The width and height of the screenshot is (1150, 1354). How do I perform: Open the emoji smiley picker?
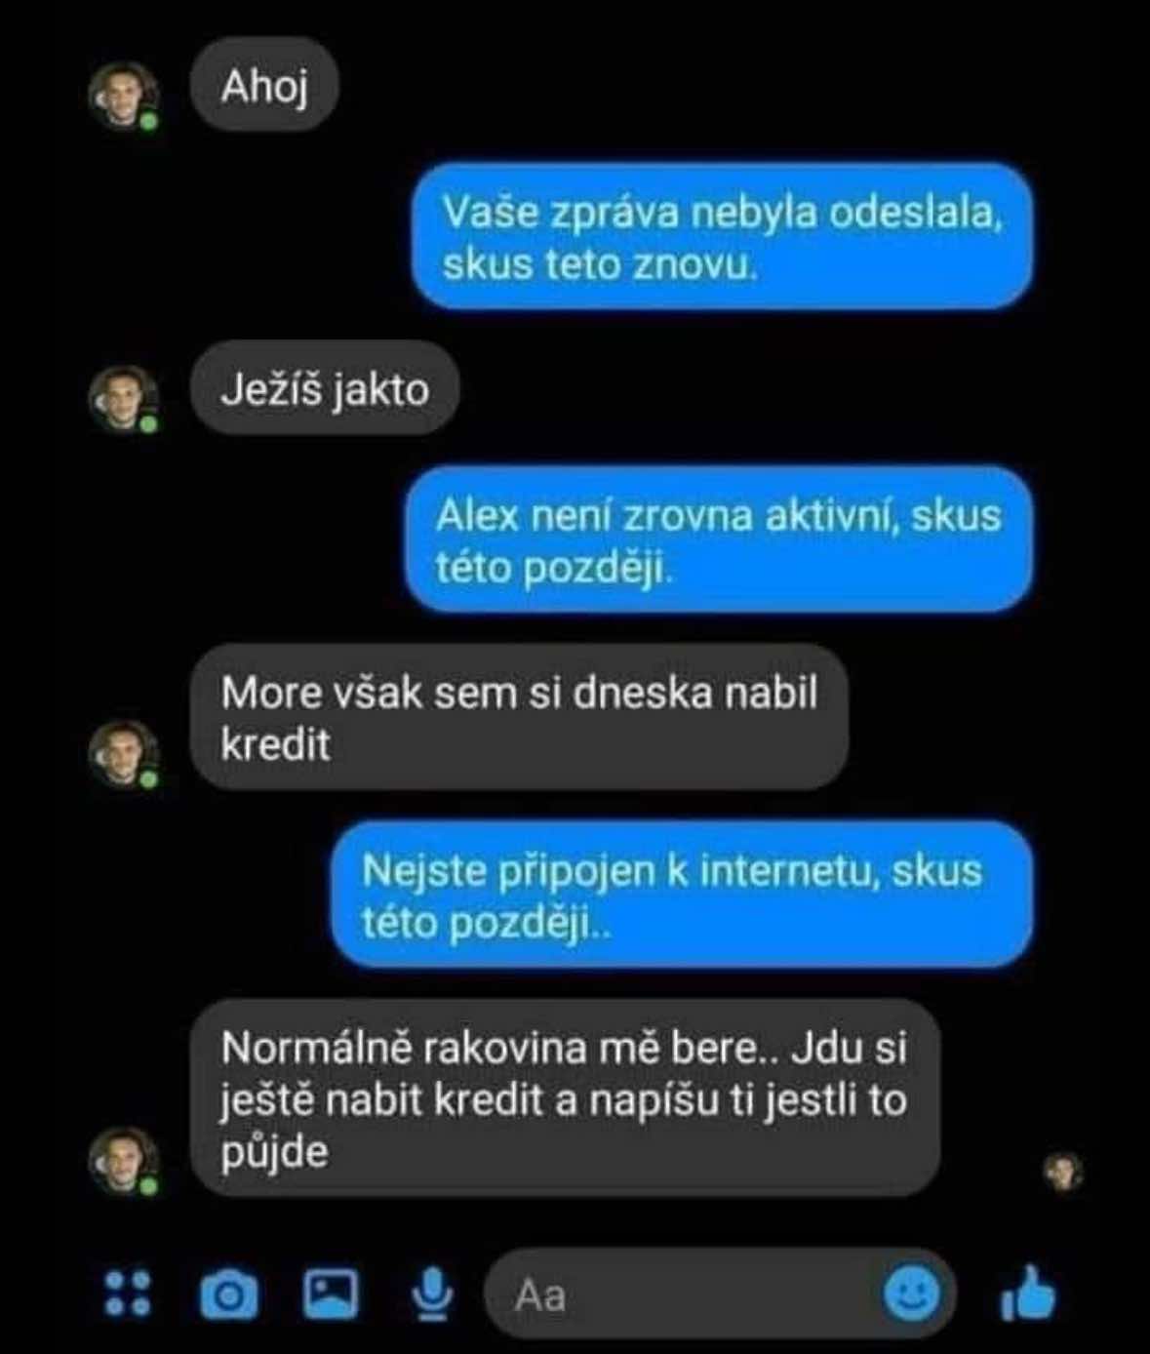point(912,1294)
